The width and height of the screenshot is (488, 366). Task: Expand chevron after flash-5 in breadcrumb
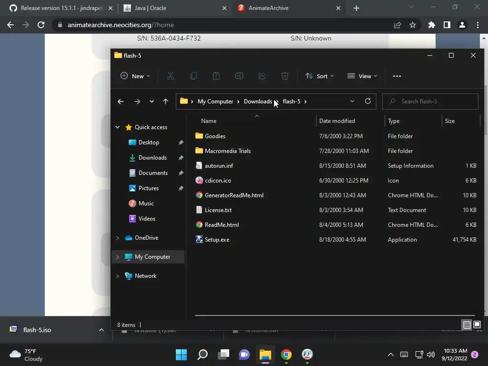point(305,102)
